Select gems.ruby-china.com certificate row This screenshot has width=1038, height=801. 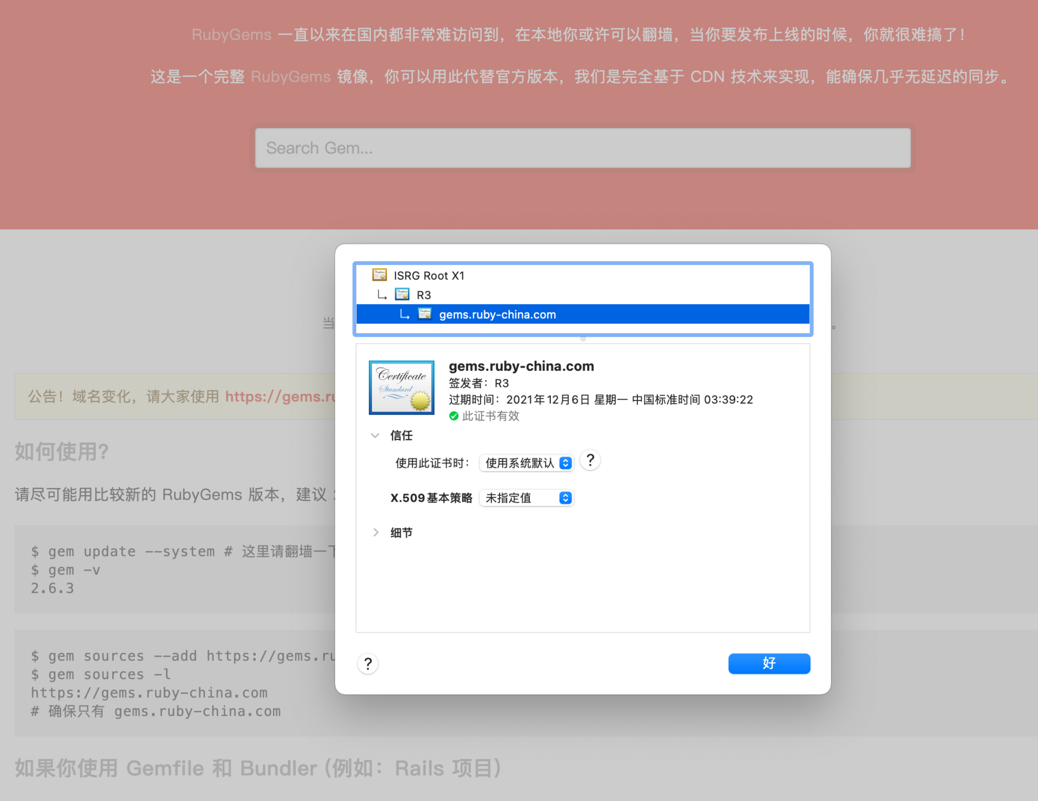pos(583,314)
